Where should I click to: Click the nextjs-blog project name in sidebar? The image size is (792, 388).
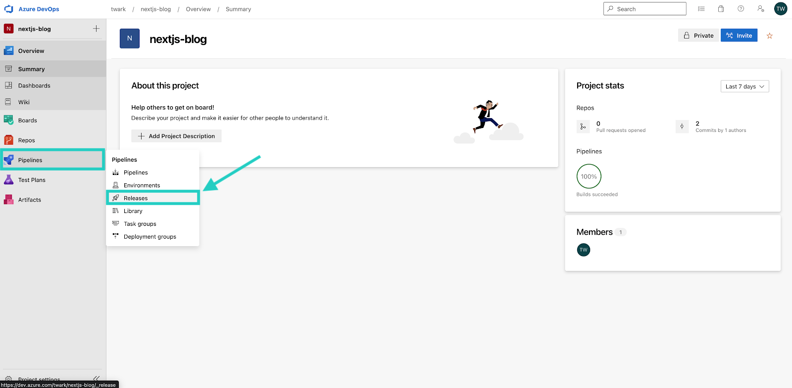[x=35, y=29]
